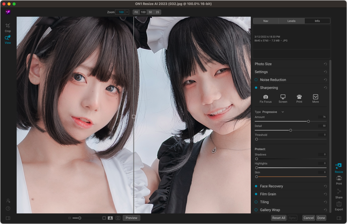Reset Gallery Wrap settings
This screenshot has height=224, width=347.
325,210
